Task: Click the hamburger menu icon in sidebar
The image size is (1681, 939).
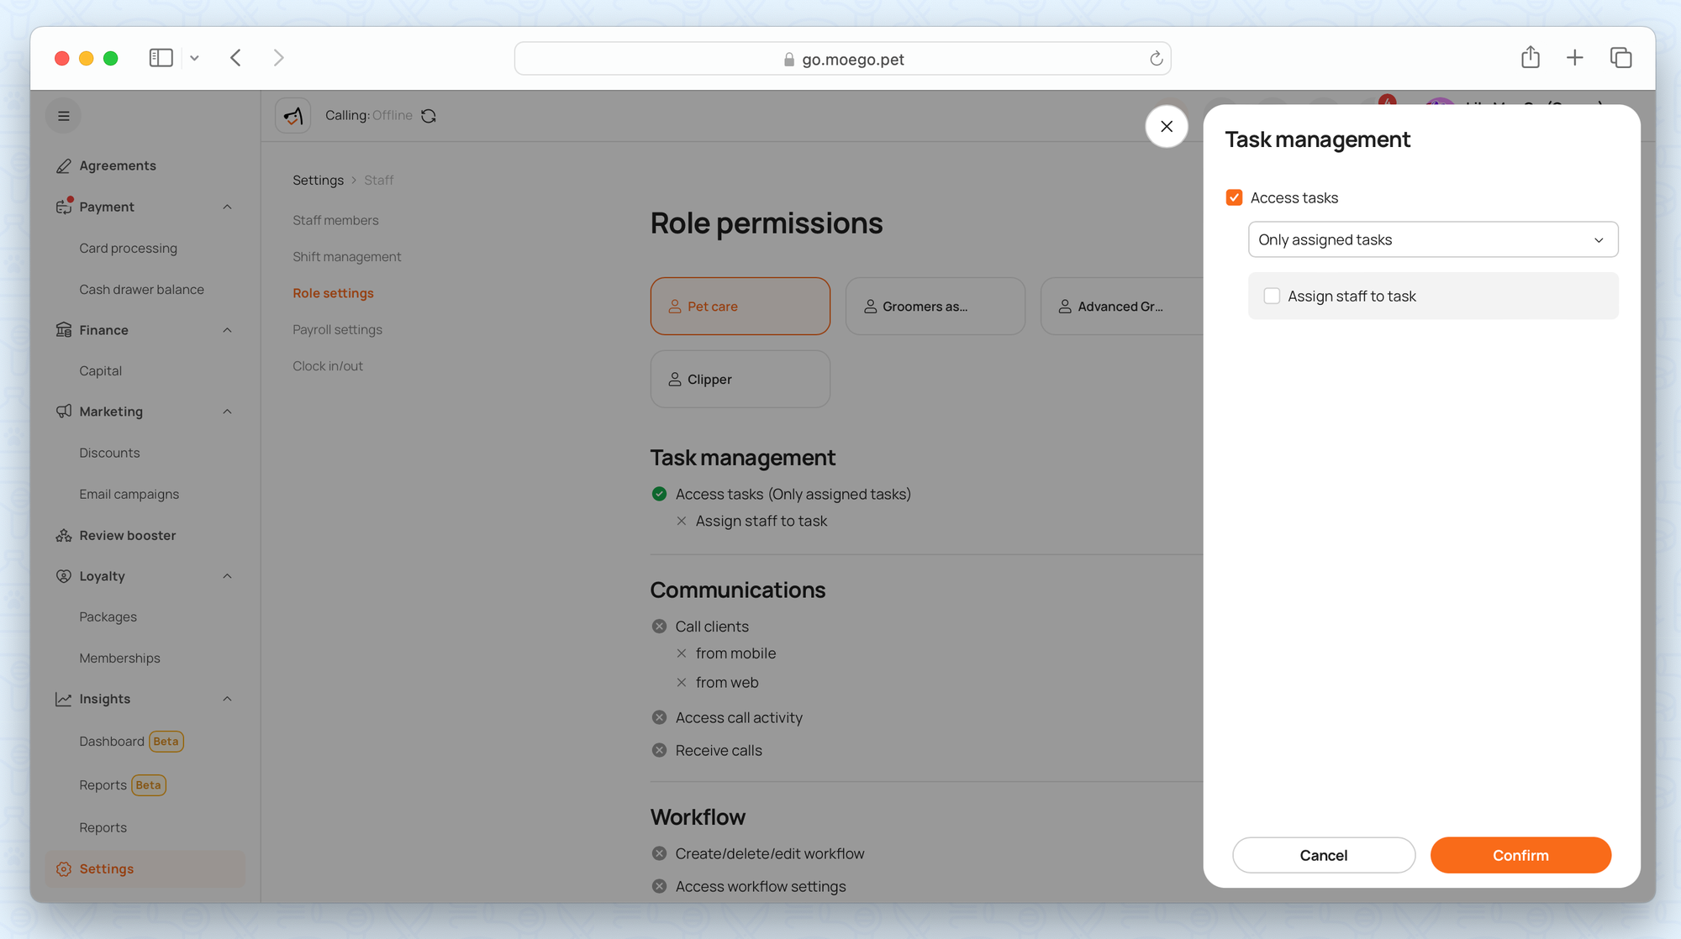Action: [x=63, y=116]
